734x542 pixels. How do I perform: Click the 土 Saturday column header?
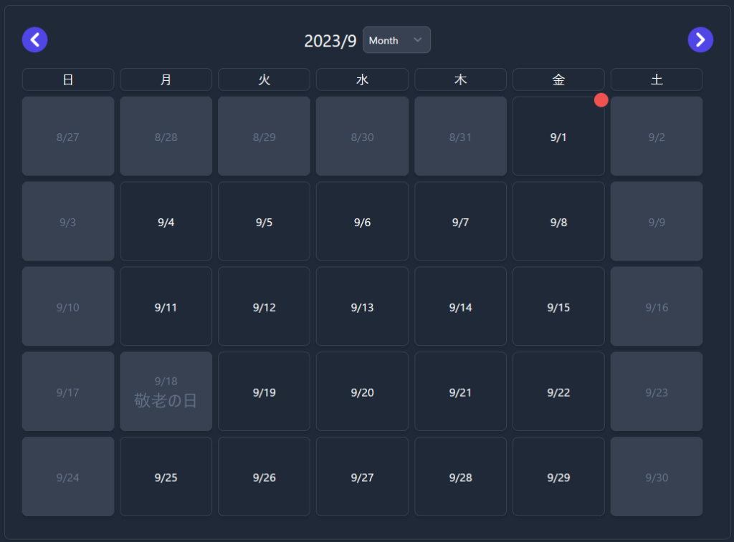point(656,79)
